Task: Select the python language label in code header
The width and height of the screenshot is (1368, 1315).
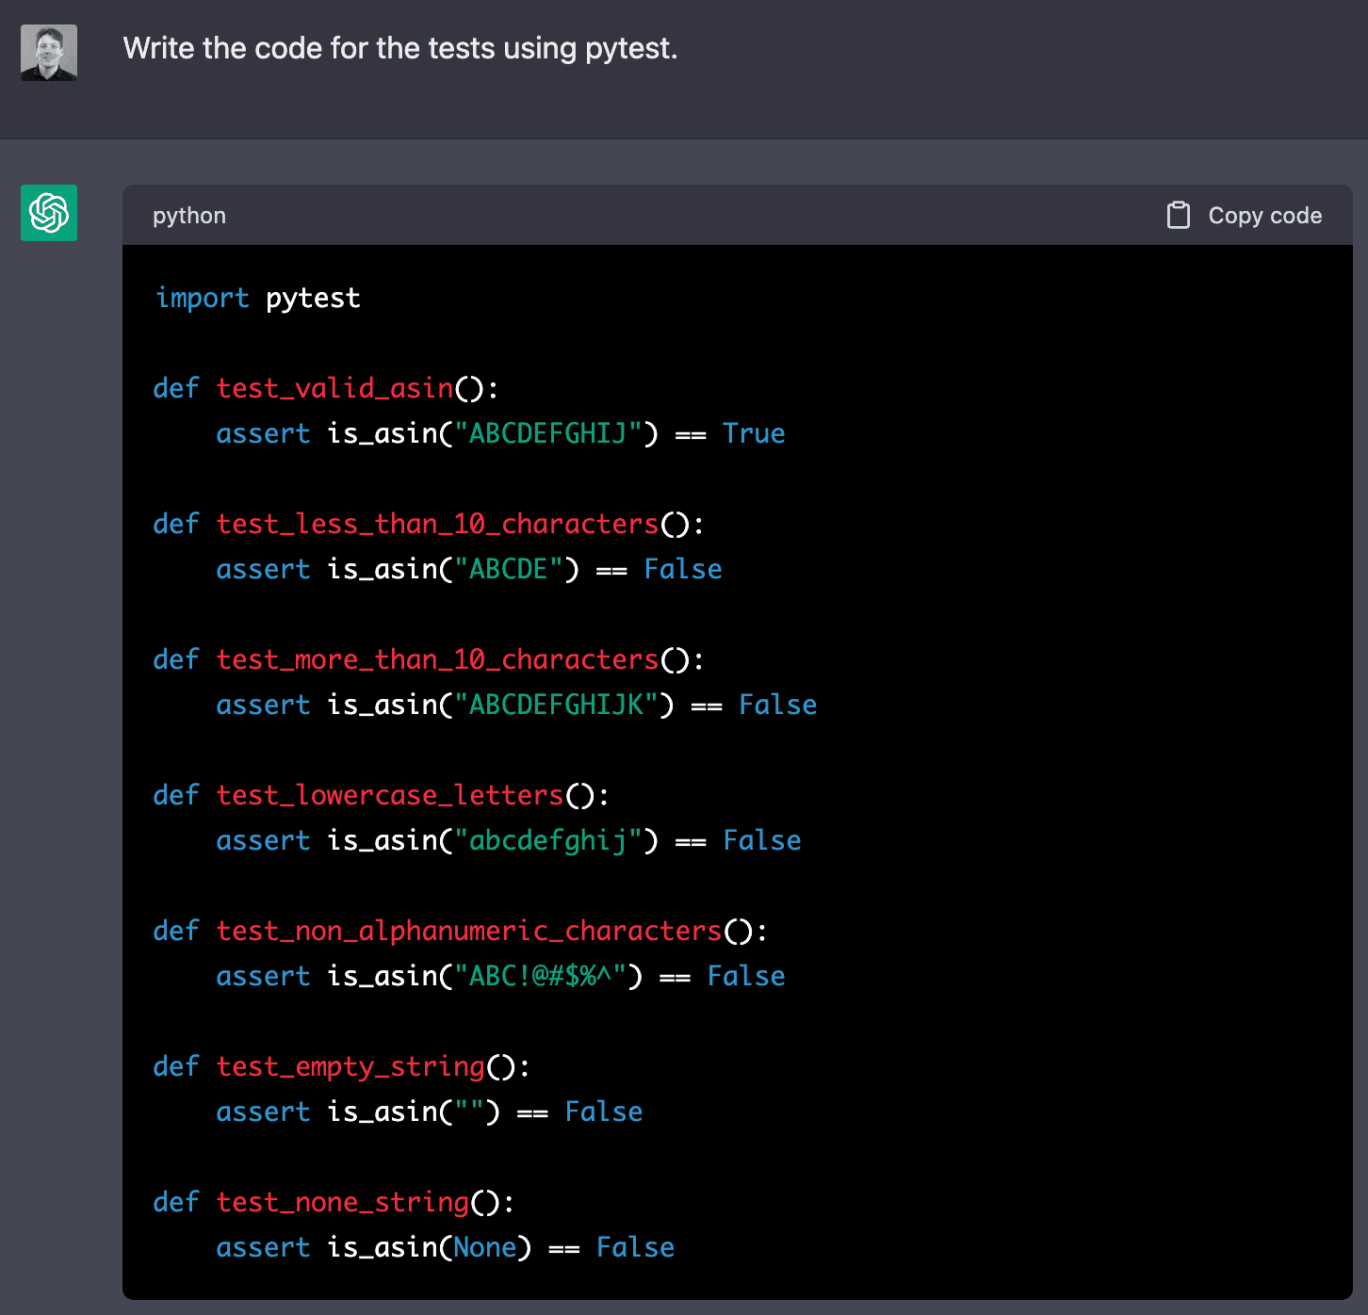Action: tap(189, 216)
